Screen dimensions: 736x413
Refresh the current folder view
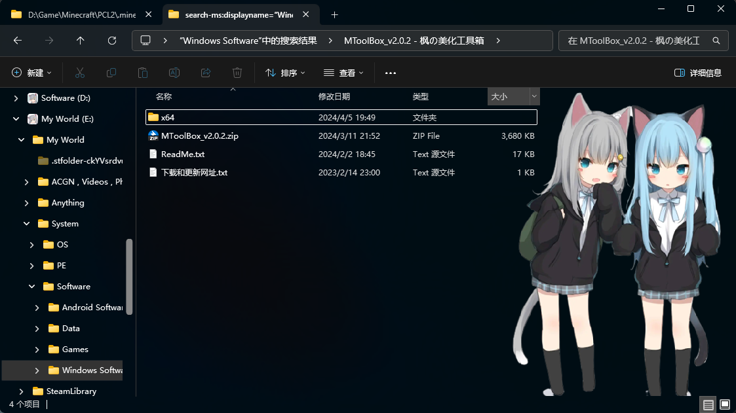pos(112,41)
